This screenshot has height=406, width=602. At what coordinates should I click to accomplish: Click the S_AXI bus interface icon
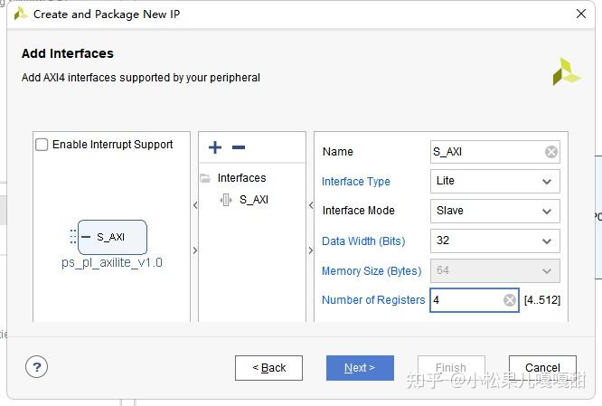point(226,200)
